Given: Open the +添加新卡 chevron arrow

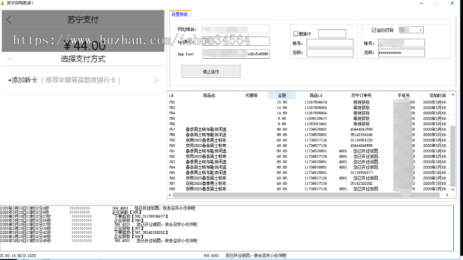Looking at the screenshot, I should (155, 80).
